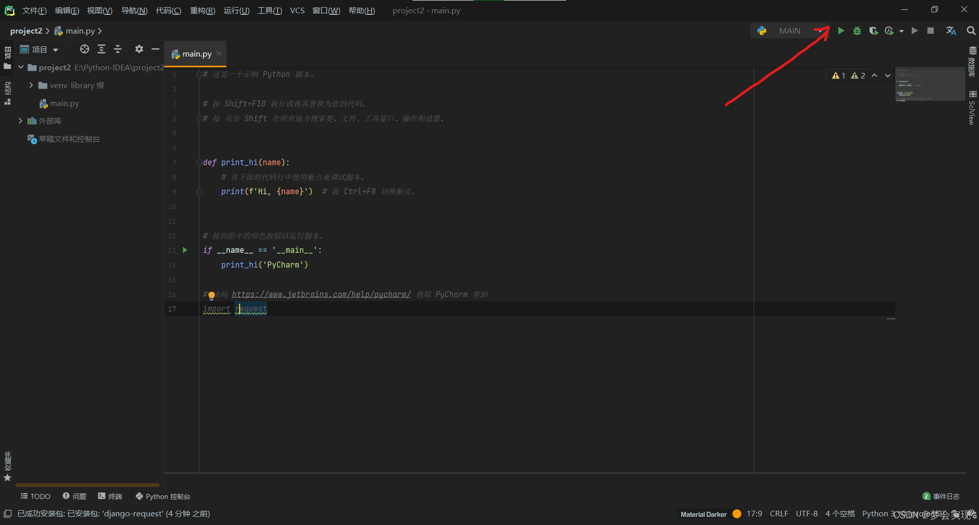Open the jetbrains.com help link

tap(321, 295)
